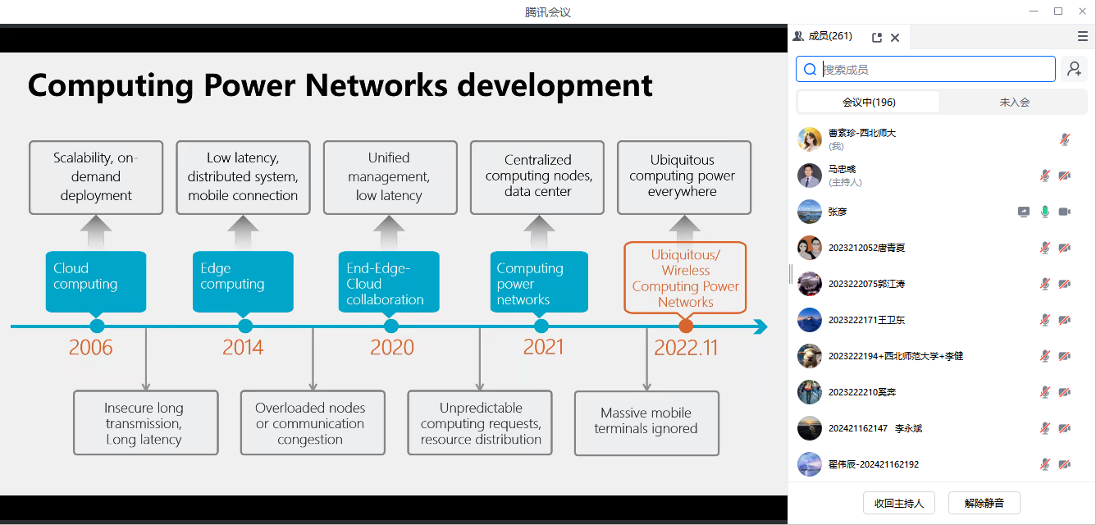Click the Massive mobile terminals ignored box

click(x=646, y=422)
